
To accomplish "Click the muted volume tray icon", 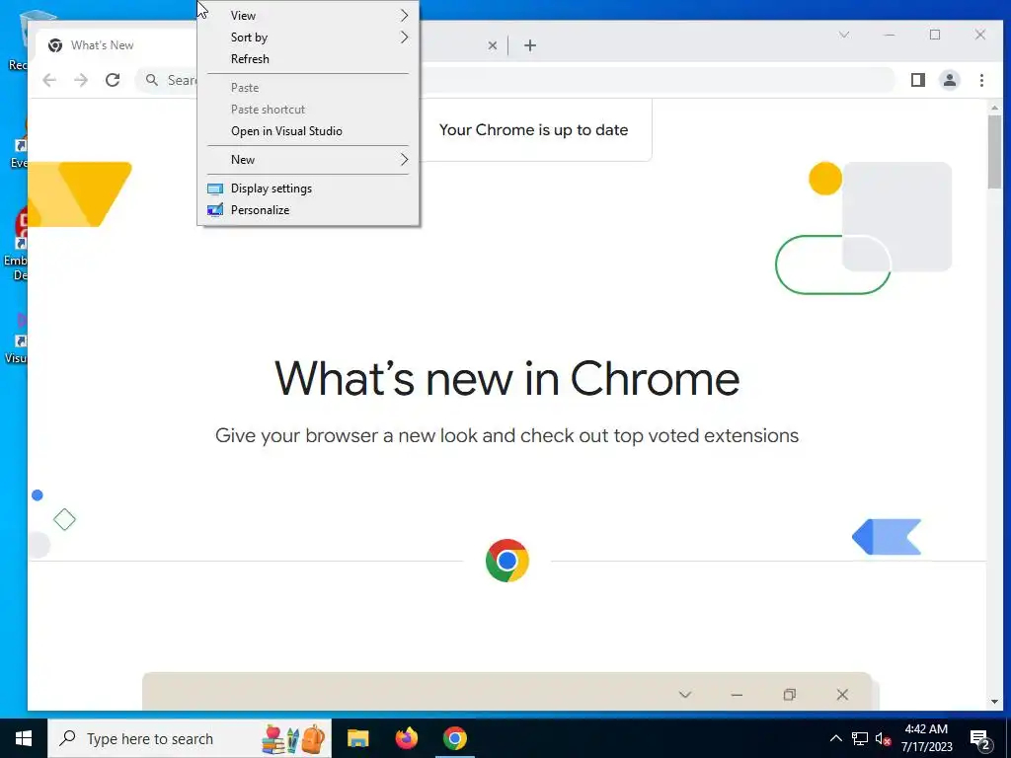I will pos(884,738).
